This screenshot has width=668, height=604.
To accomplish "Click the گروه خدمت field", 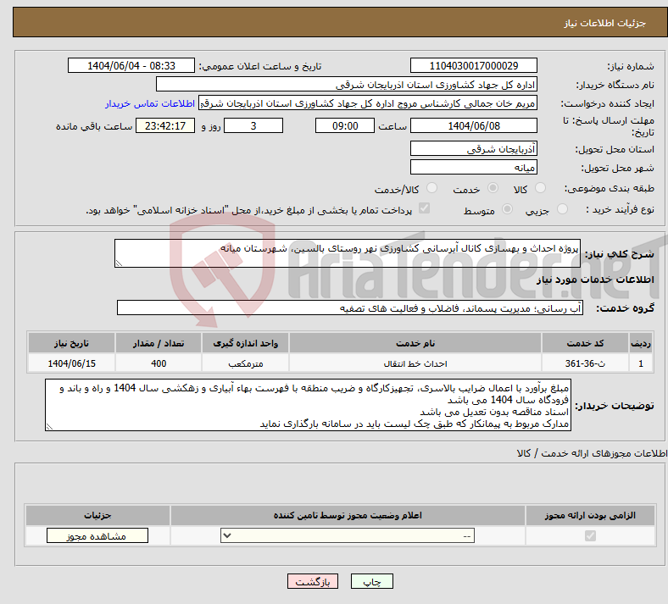I will coord(350,308).
